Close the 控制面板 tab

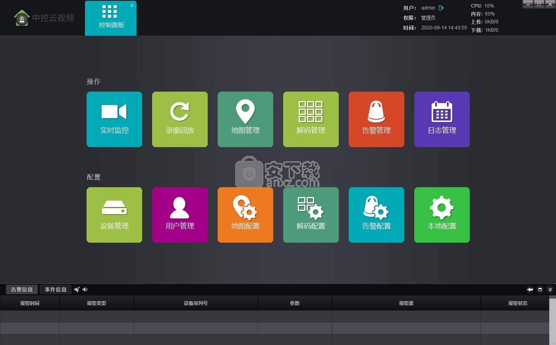click(x=132, y=5)
